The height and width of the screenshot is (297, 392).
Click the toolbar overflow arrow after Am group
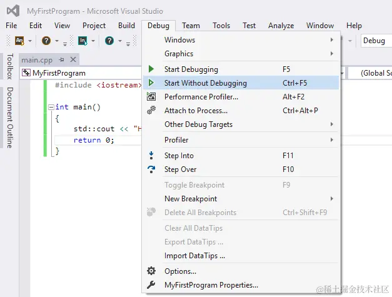click(65, 44)
